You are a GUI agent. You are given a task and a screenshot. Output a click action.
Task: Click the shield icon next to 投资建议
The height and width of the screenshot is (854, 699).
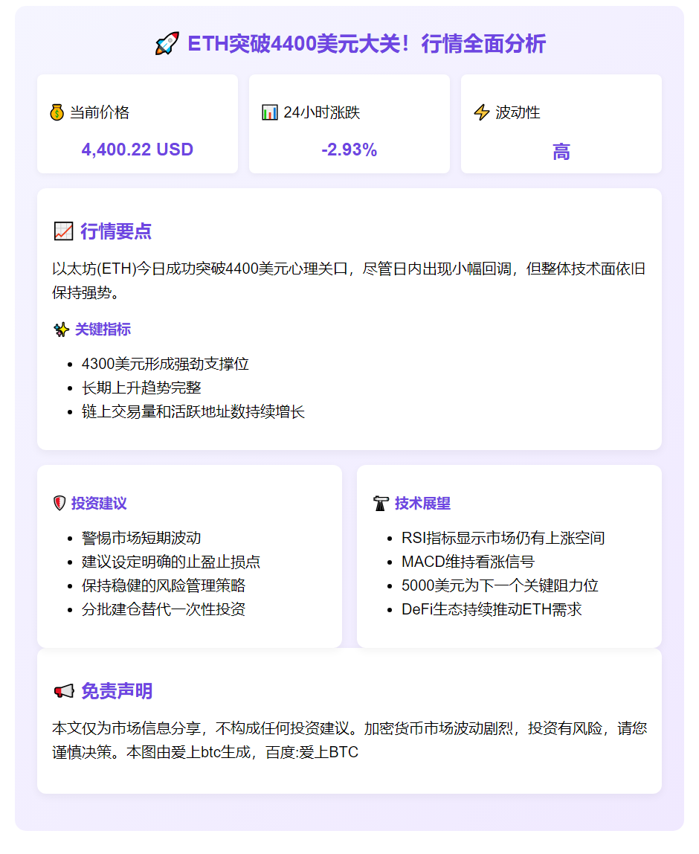59,503
